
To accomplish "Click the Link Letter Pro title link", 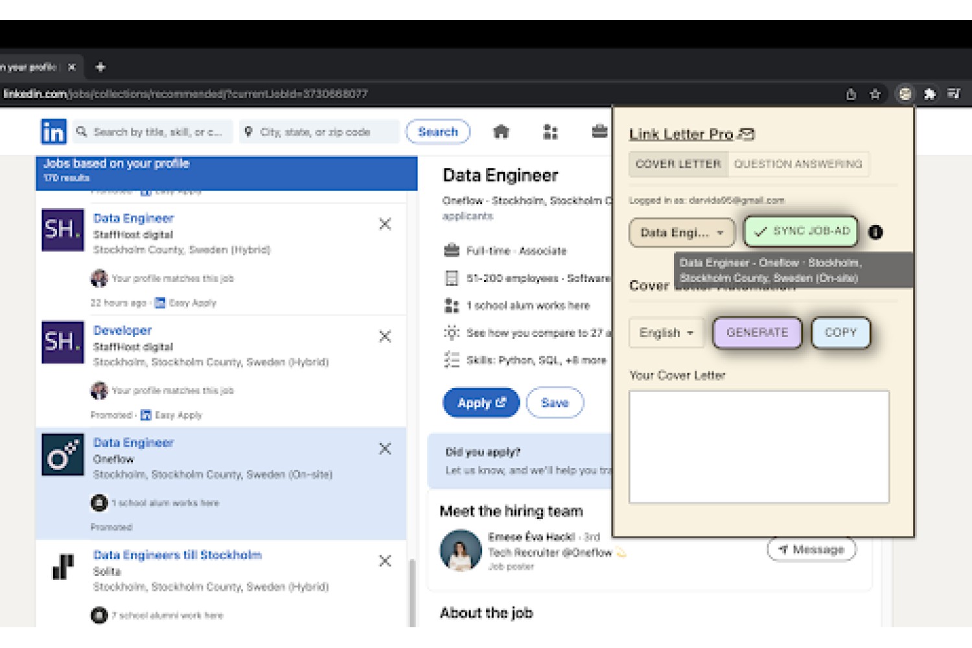I will 681,134.
